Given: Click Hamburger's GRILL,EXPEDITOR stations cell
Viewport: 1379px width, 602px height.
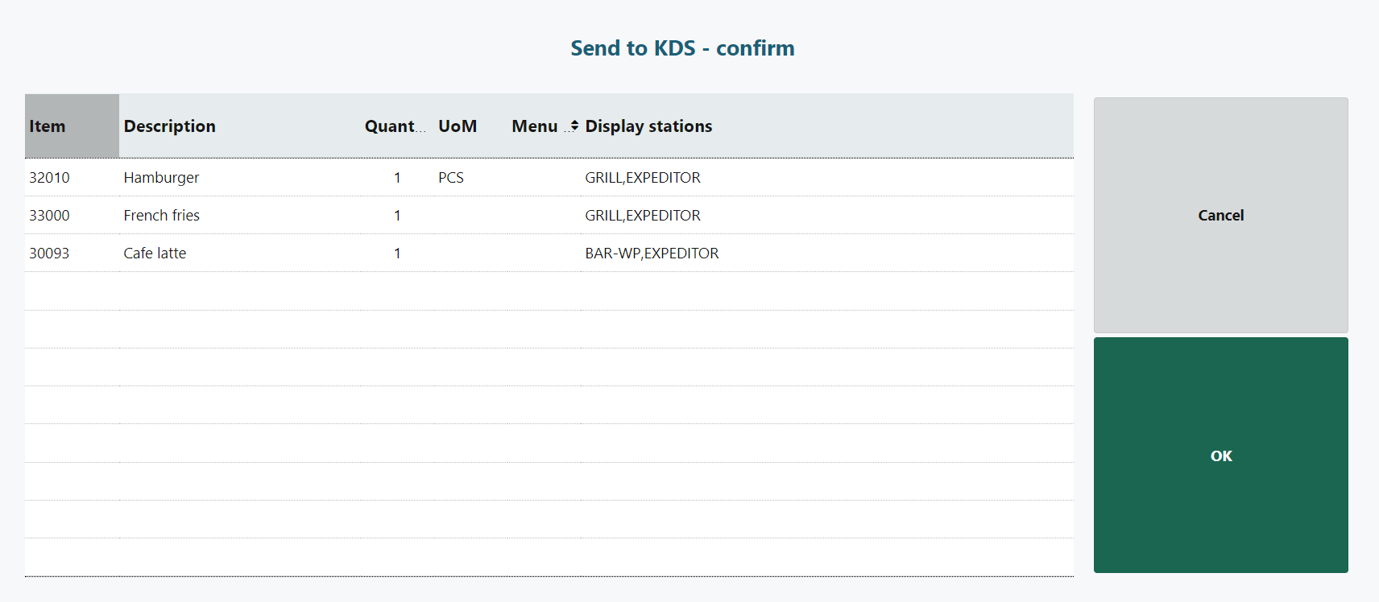Looking at the screenshot, I should point(643,178).
